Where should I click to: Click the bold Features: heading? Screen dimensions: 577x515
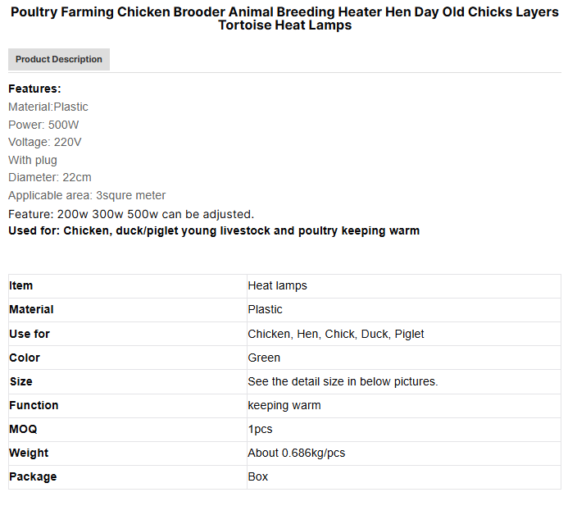(x=34, y=89)
